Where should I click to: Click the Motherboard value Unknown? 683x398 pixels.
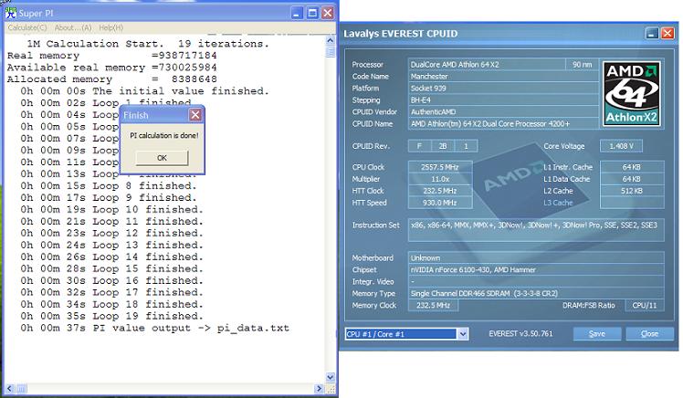[536, 257]
